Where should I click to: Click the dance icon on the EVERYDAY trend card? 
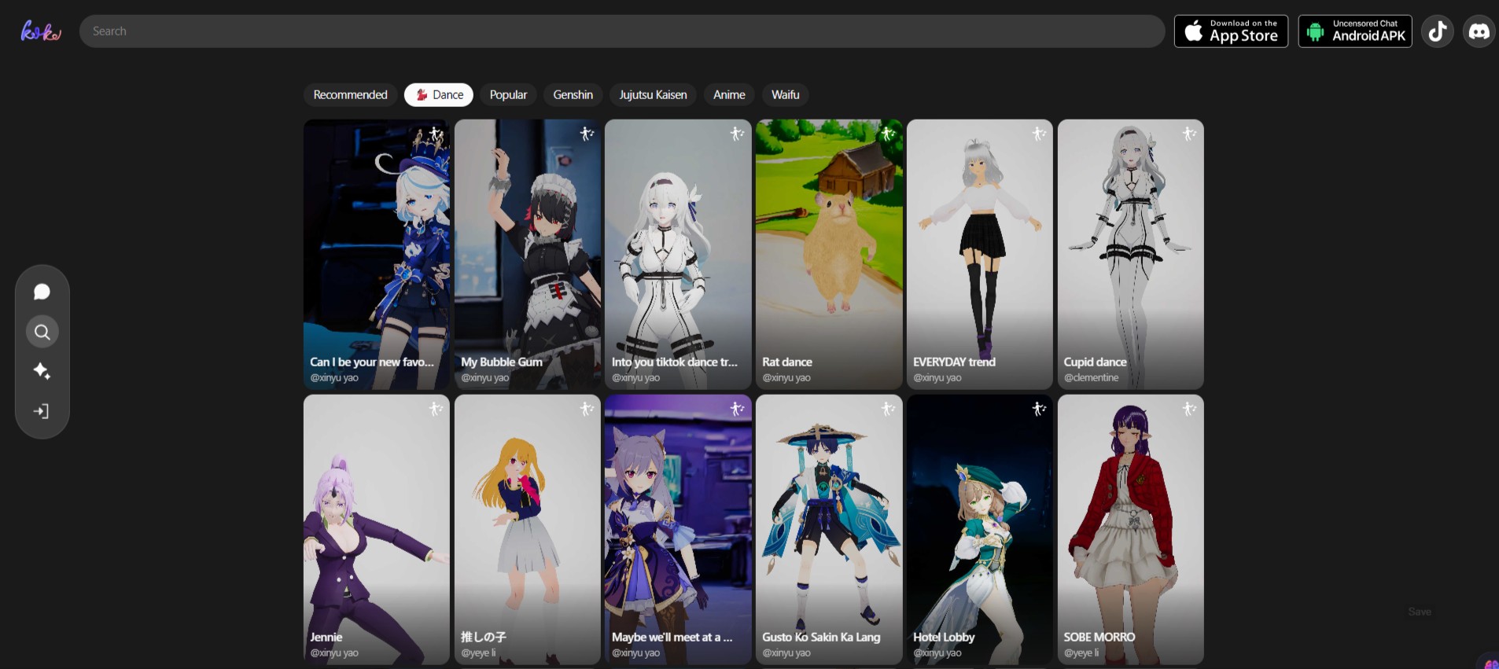[1039, 134]
